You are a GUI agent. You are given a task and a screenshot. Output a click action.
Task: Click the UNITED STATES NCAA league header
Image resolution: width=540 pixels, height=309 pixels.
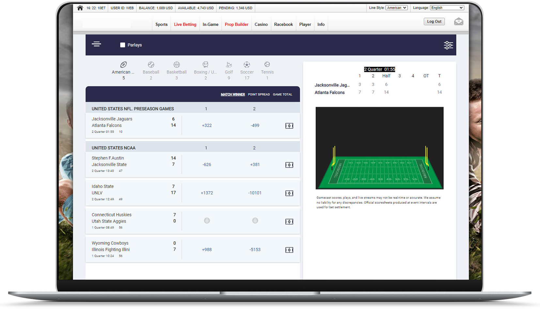[x=114, y=148]
